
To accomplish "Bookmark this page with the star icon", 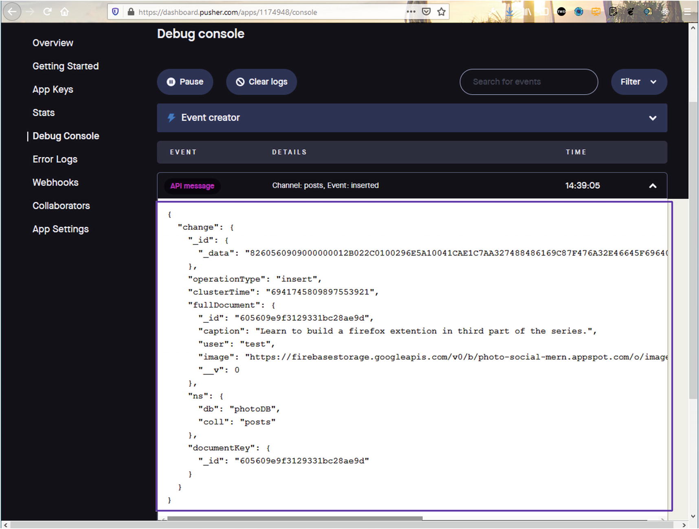I will click(441, 12).
